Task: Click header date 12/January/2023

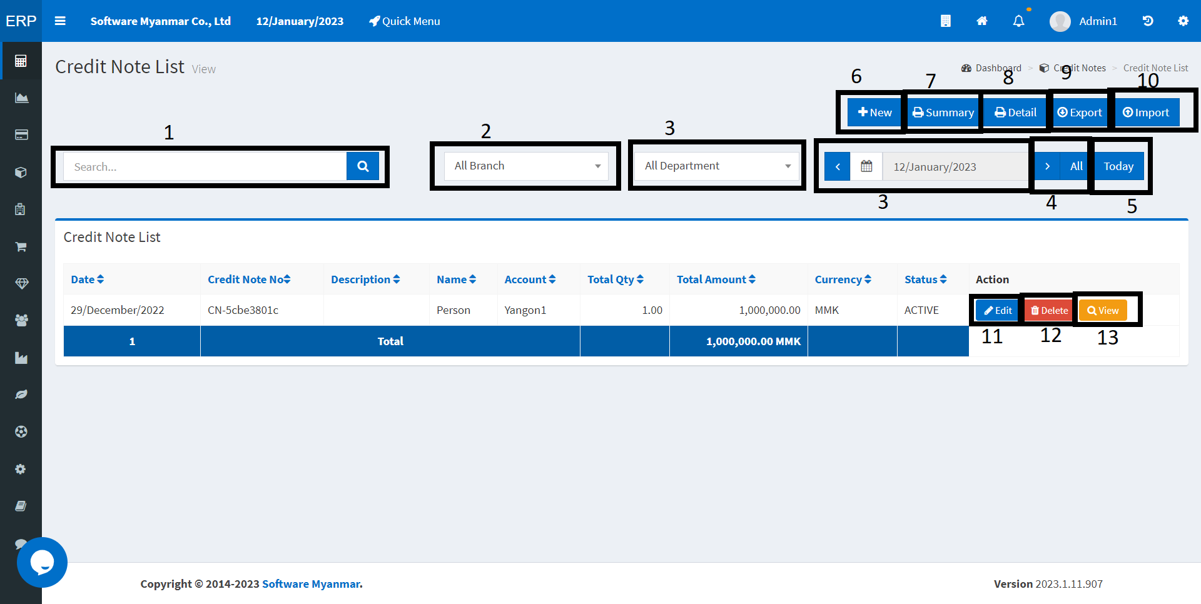Action: pos(300,21)
